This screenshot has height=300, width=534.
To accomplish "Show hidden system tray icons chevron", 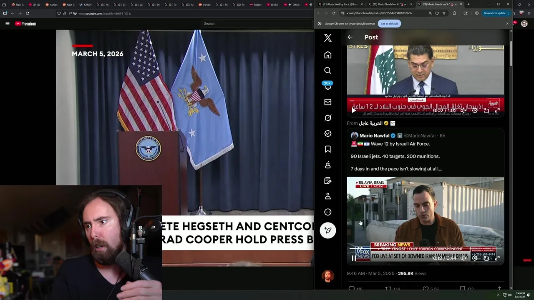I will pyautogui.click(x=498, y=295).
